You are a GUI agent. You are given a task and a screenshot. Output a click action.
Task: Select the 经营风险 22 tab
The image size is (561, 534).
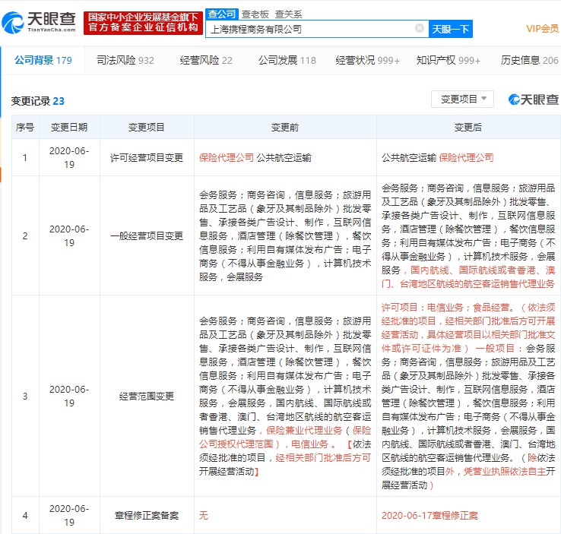[x=206, y=60]
